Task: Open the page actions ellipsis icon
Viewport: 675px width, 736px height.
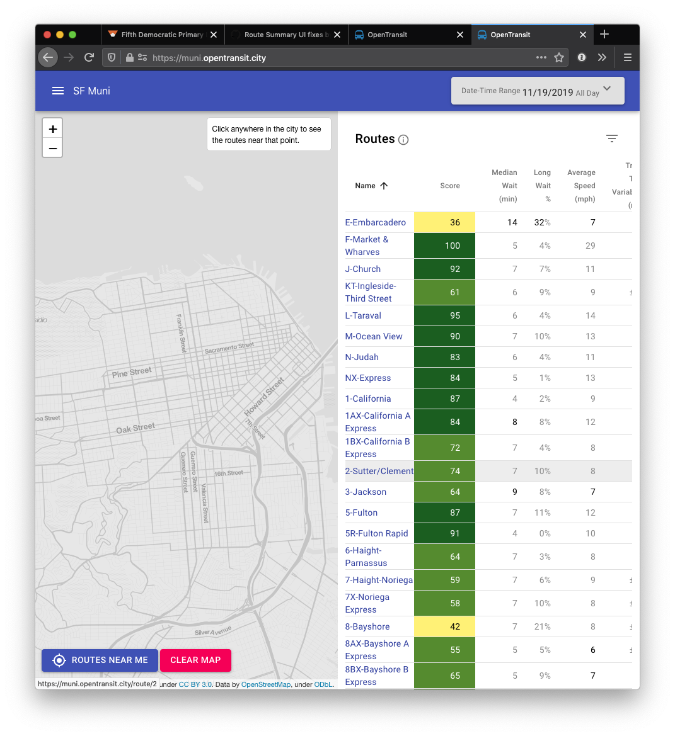Action: [541, 57]
